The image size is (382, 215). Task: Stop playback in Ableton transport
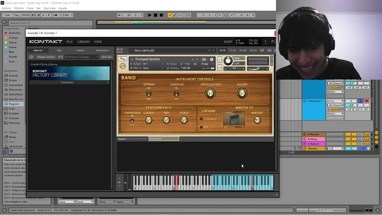(x=155, y=15)
